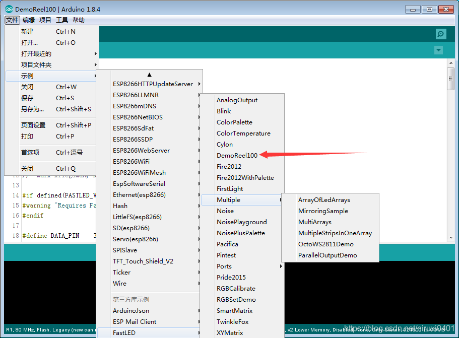Screen dimensions: 459x338
Task: Expand the 示例 submenu
Action: pos(51,76)
